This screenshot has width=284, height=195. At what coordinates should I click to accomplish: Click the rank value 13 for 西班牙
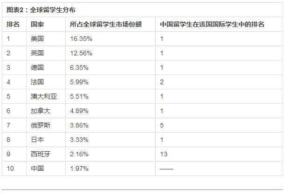point(164,154)
